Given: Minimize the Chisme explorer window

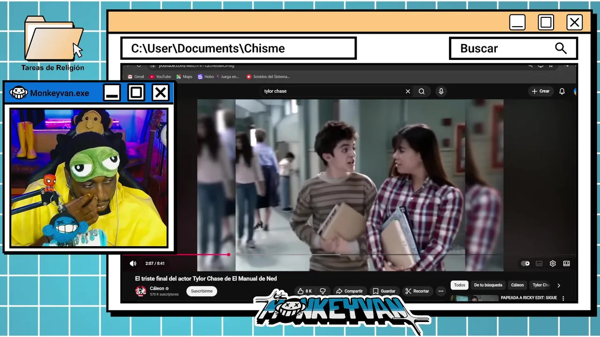Looking at the screenshot, I should coord(517,22).
